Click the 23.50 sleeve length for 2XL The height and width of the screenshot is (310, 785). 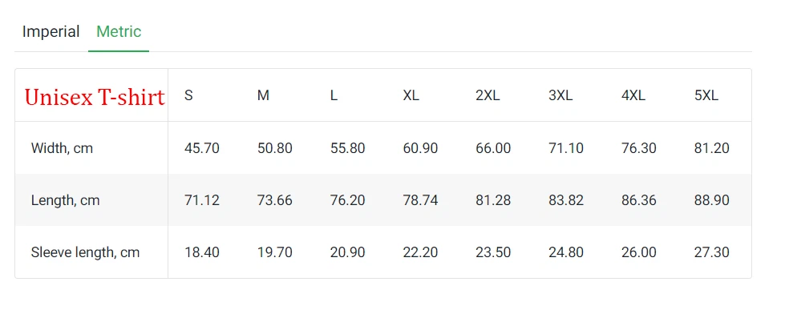pos(493,252)
